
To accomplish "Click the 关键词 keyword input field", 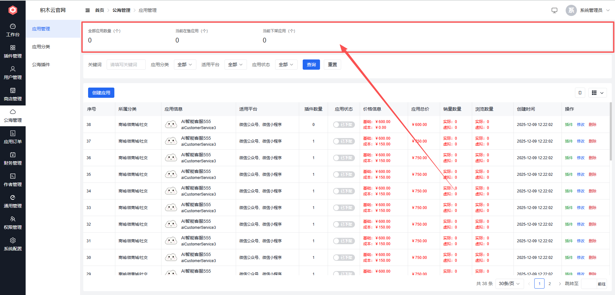I will coord(126,65).
